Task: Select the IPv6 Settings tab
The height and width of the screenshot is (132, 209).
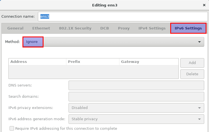Action: coord(188,28)
